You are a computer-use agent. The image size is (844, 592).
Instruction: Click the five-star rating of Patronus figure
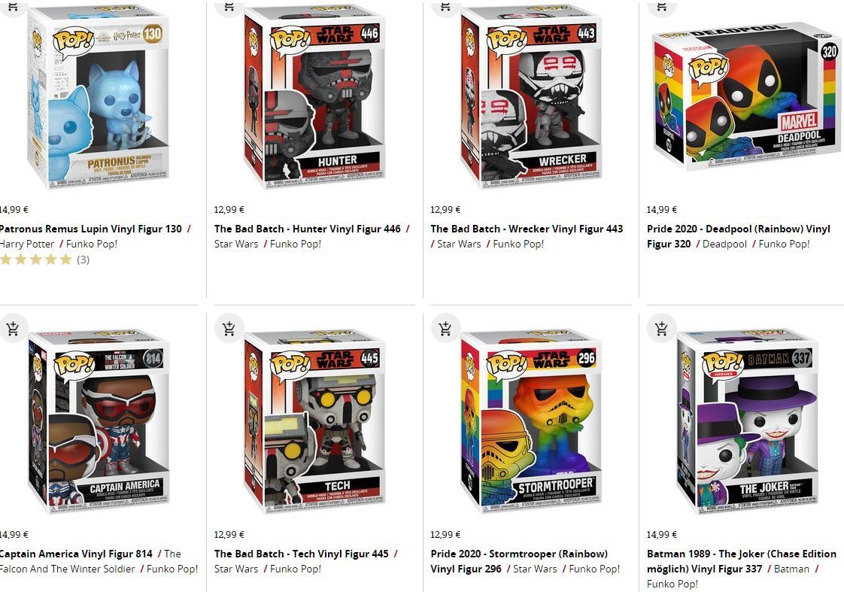point(36,260)
